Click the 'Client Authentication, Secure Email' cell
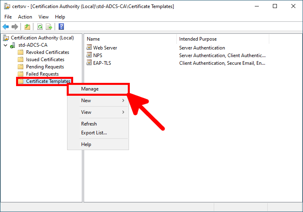 coord(222,63)
